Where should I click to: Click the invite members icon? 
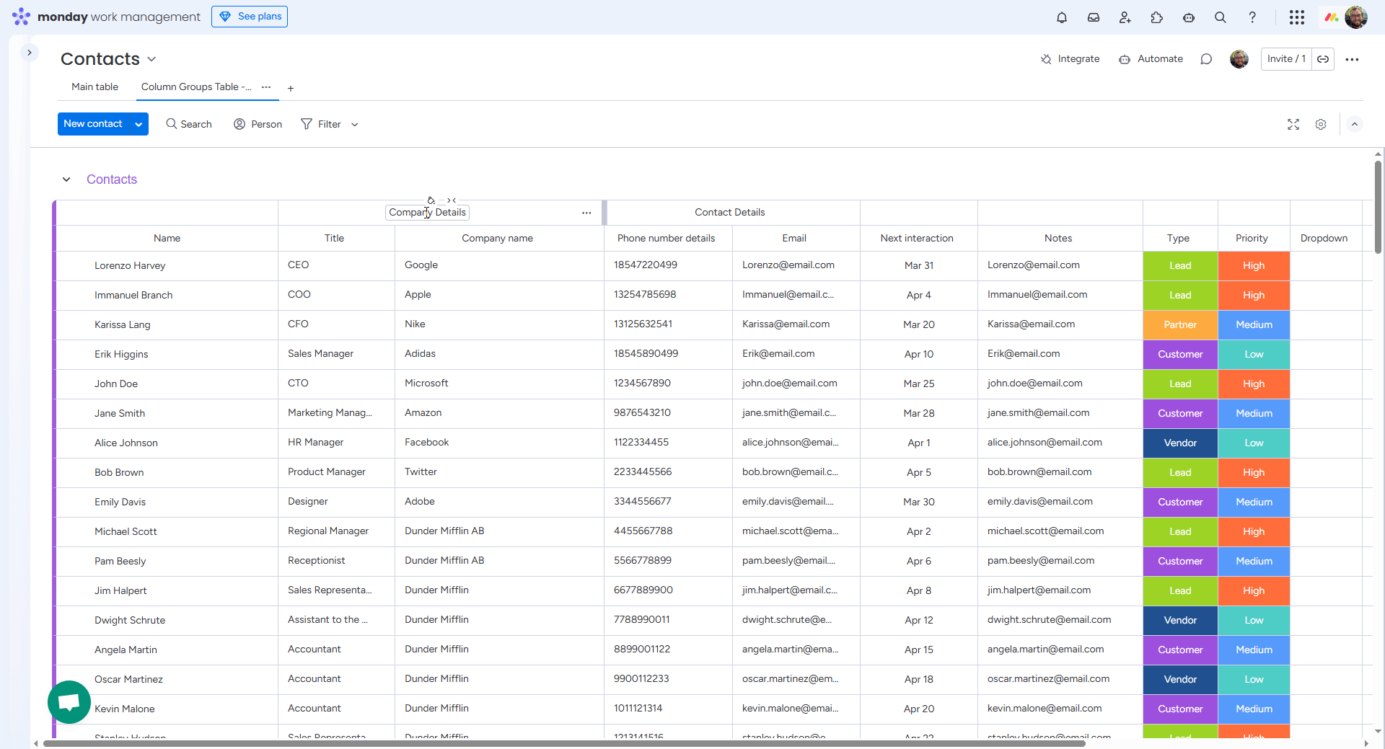click(x=1125, y=17)
